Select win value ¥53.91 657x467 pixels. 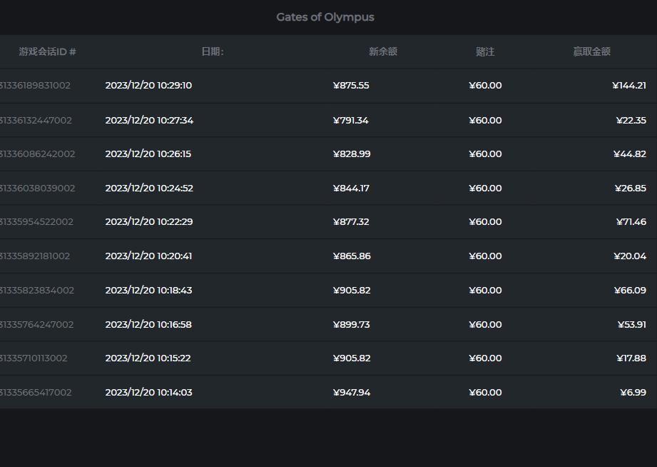(632, 325)
